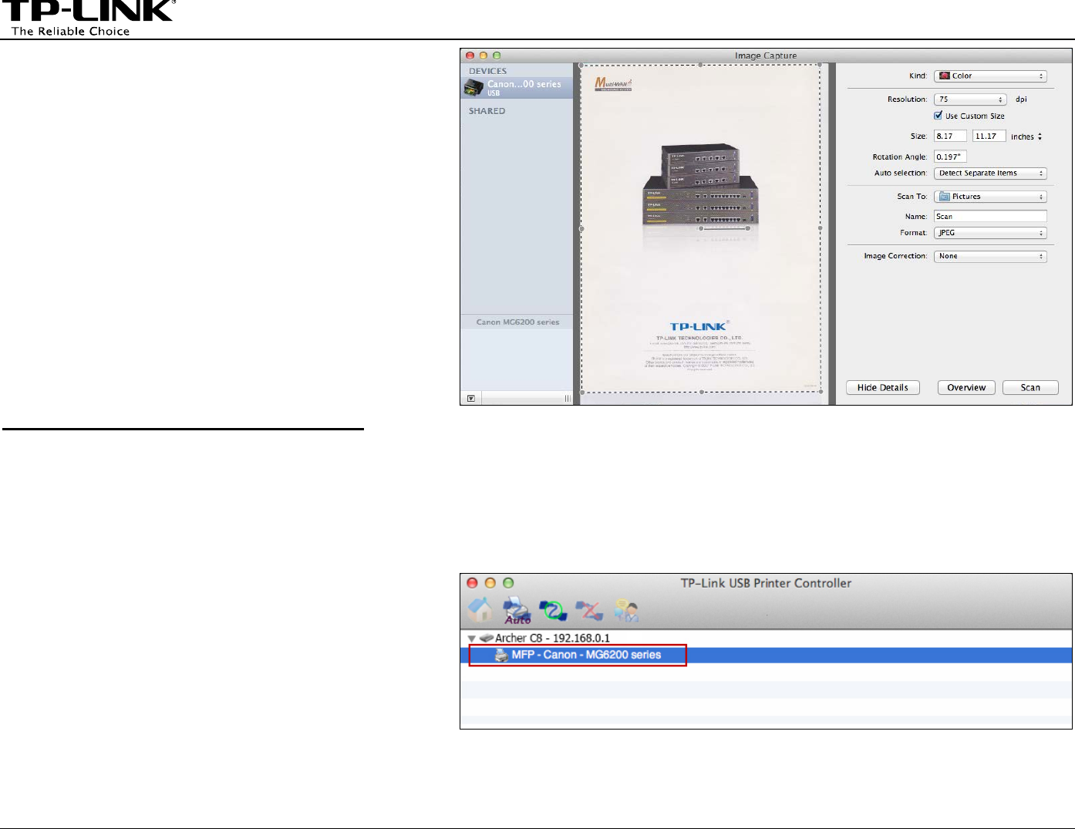Click the Canon printer icon under Devices
The image size is (1075, 829).
473,88
